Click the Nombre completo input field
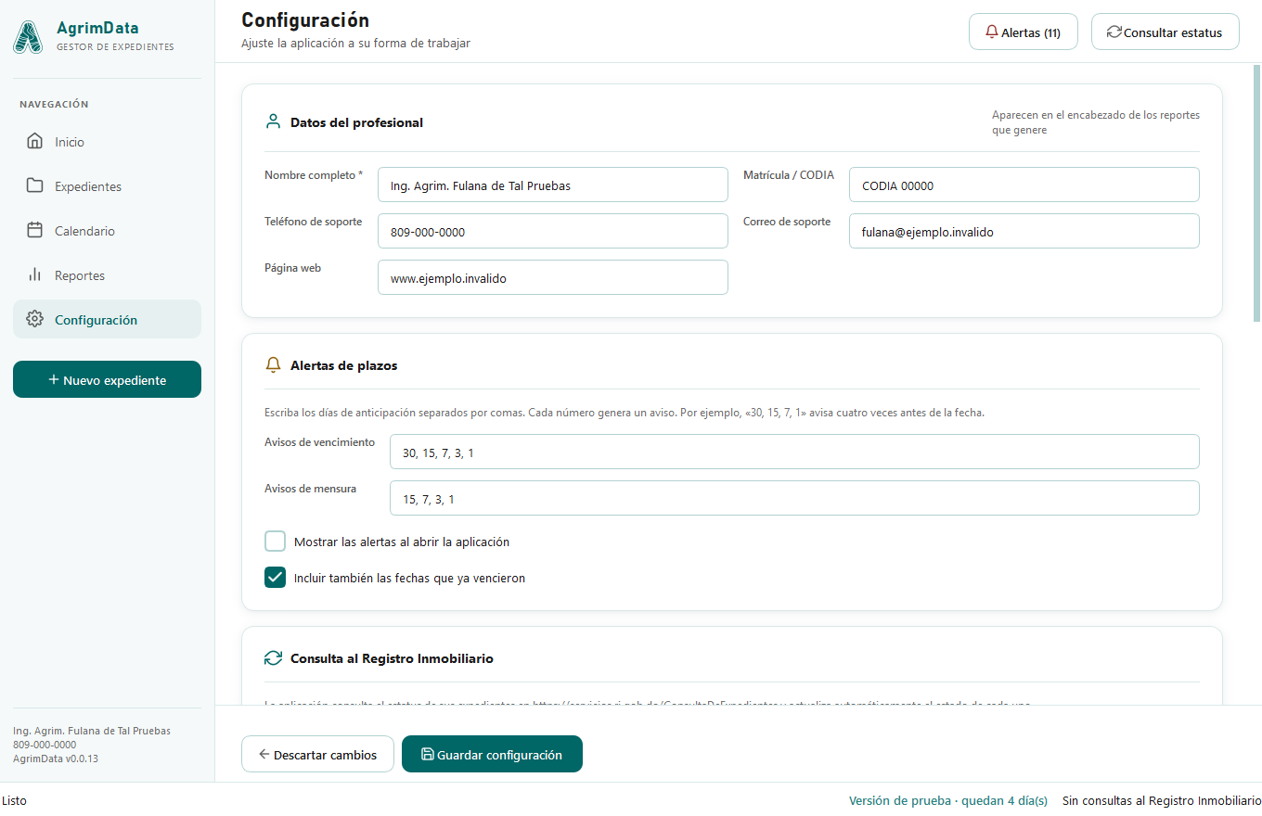Image resolution: width=1262 pixels, height=816 pixels. [553, 185]
